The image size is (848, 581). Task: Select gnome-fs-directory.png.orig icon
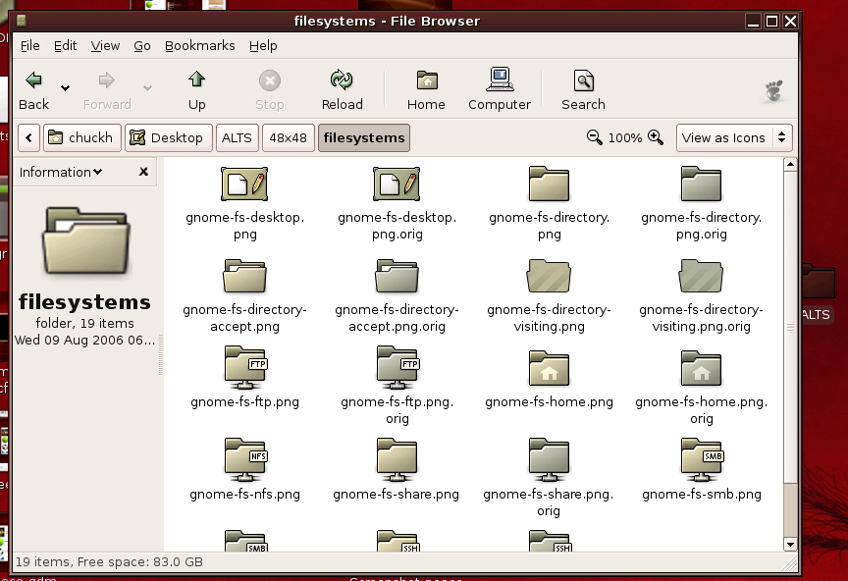coord(701,184)
